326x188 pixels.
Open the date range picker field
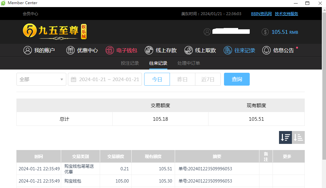coord(105,79)
